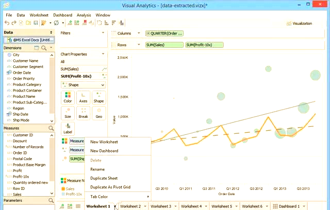Click the Label chart property button
Viewport: 330px width, 210px height.
coord(68,129)
